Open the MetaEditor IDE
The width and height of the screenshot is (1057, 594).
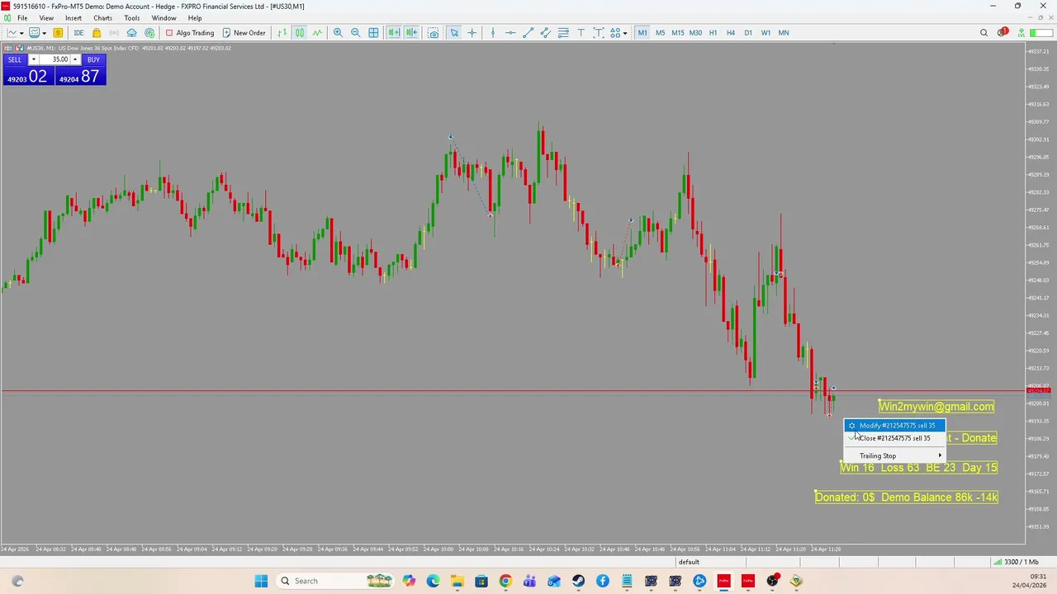point(78,33)
